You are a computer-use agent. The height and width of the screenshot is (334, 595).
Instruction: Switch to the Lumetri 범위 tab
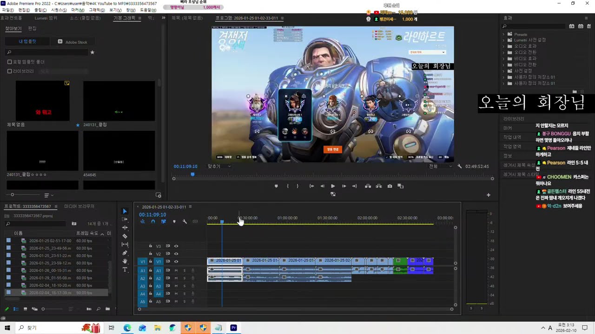coord(46,18)
